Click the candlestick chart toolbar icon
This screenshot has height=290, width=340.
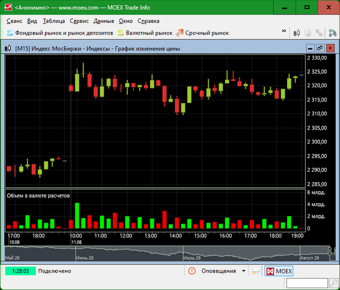[297, 33]
